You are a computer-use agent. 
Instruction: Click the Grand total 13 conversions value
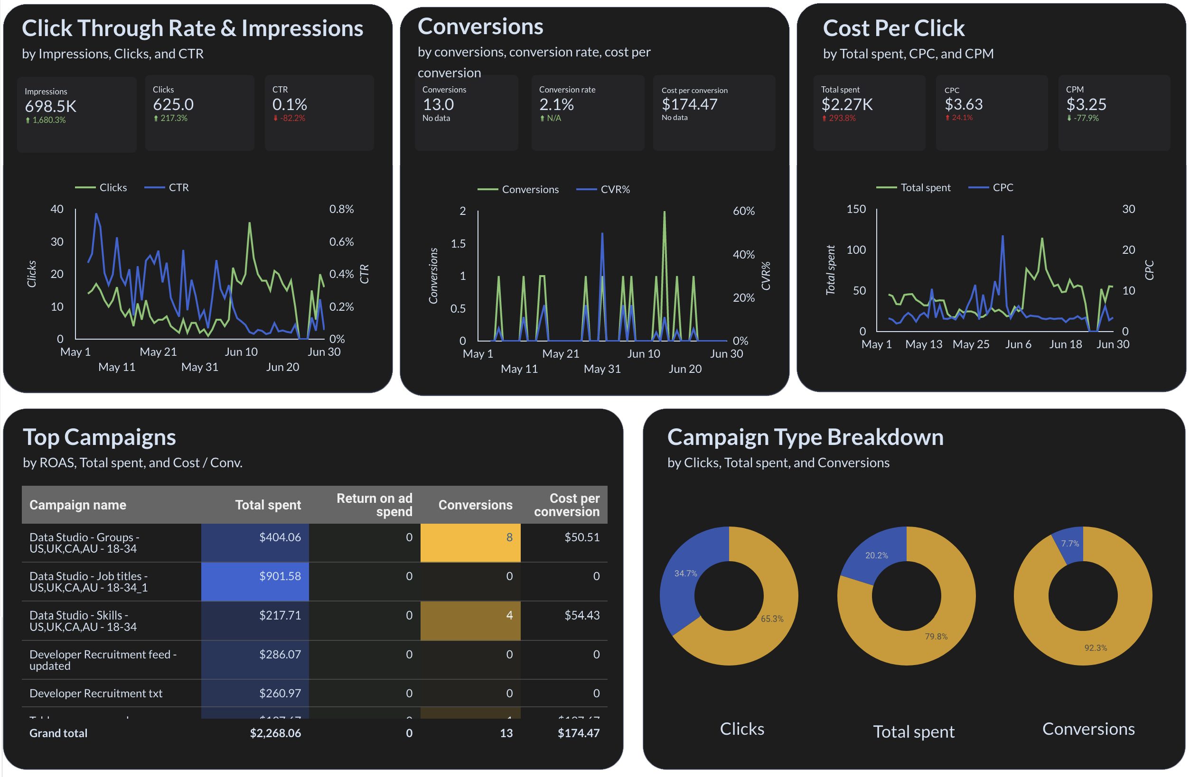506,733
